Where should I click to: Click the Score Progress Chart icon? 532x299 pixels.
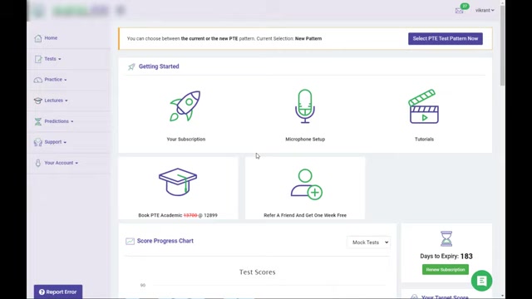(x=130, y=241)
